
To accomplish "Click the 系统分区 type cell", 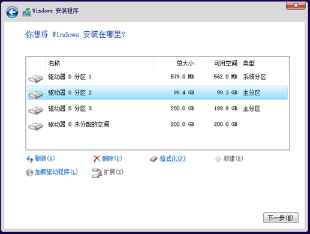I will click(254, 77).
